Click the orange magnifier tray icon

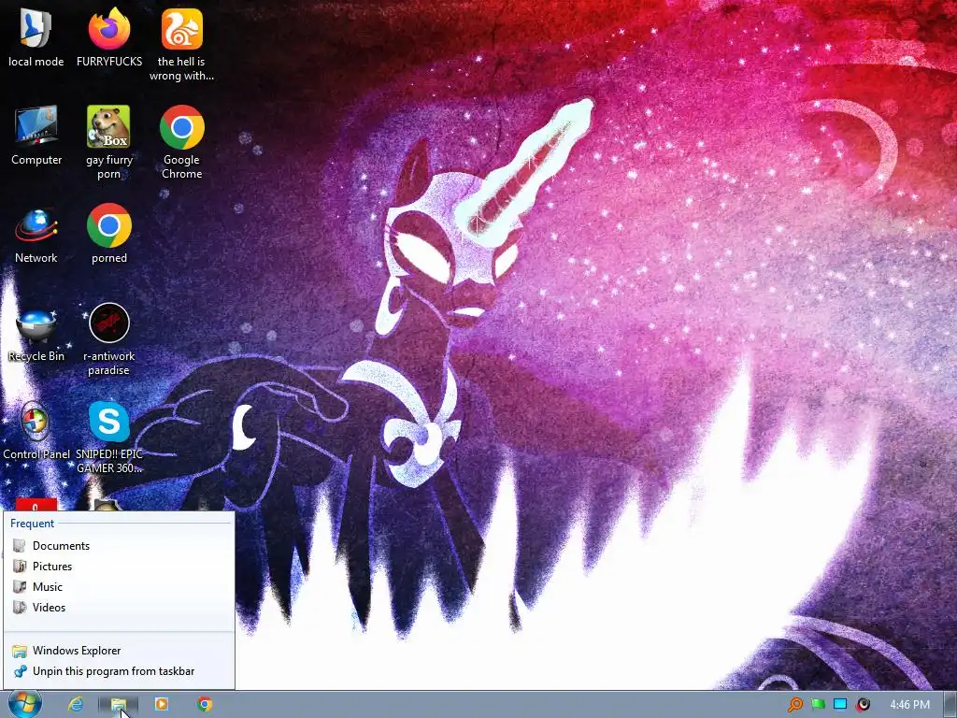coord(794,705)
